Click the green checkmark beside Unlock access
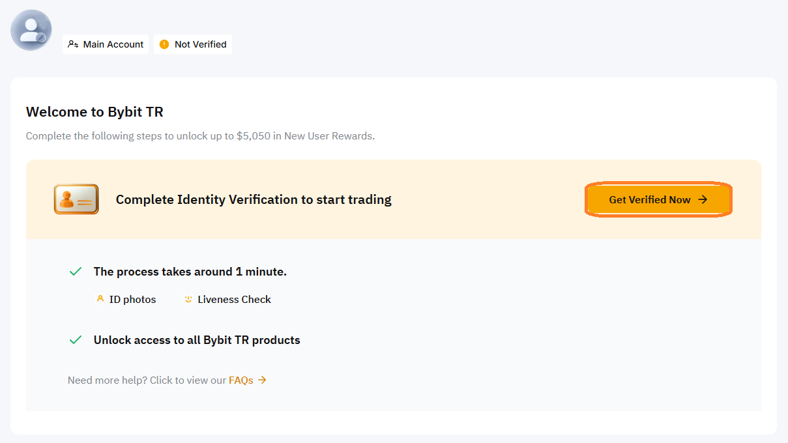The width and height of the screenshot is (788, 443). (76, 340)
